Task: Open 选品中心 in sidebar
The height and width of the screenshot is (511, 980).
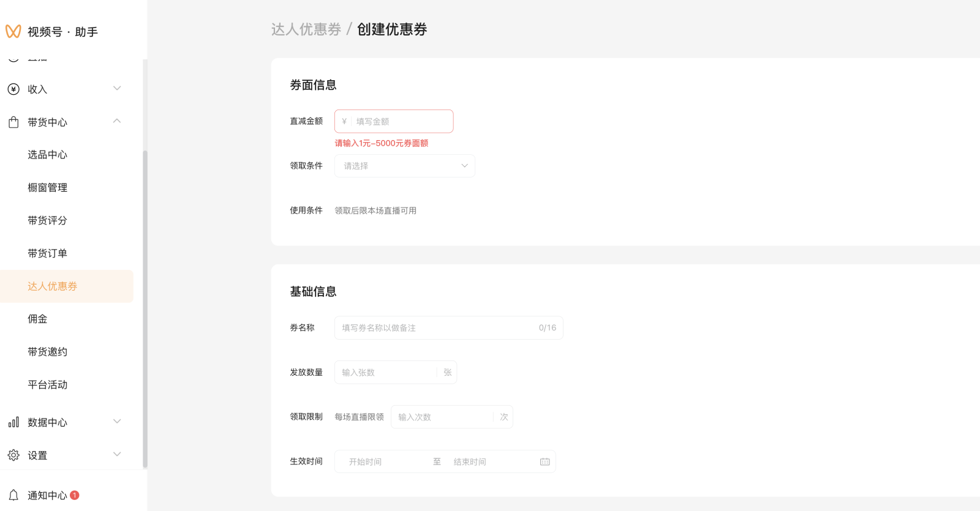Action: pos(47,155)
